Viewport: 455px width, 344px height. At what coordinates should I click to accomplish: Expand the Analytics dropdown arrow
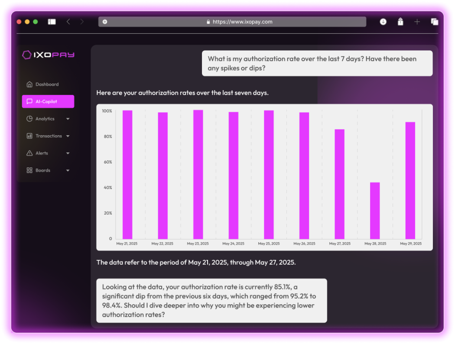68,119
